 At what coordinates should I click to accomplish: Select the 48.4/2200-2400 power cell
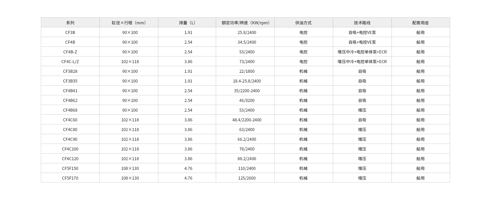click(x=247, y=120)
